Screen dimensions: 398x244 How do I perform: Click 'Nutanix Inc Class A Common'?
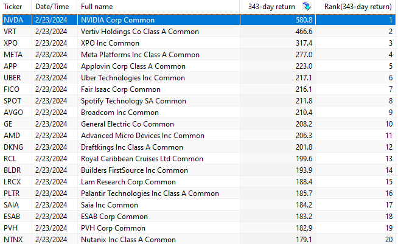tap(128, 239)
